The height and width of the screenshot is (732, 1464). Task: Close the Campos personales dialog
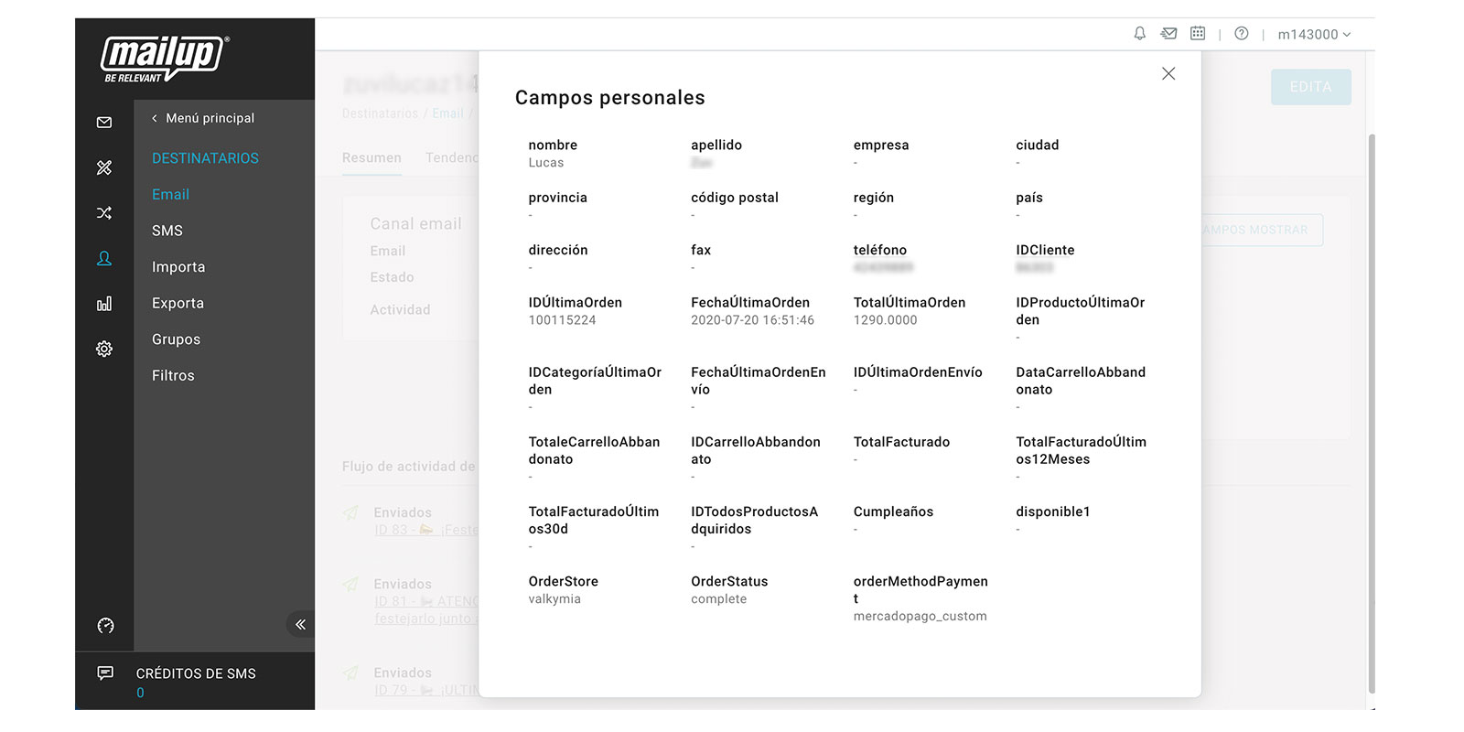coord(1168,73)
